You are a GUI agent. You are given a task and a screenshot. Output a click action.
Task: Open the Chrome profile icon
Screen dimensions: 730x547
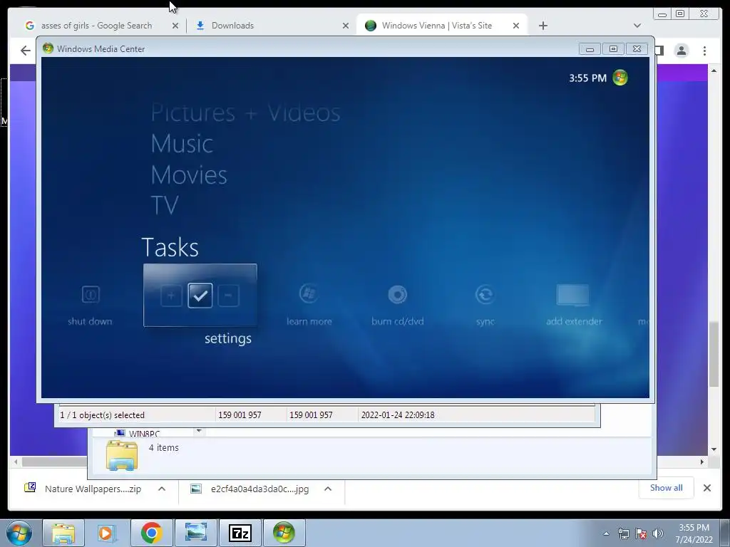pos(682,51)
